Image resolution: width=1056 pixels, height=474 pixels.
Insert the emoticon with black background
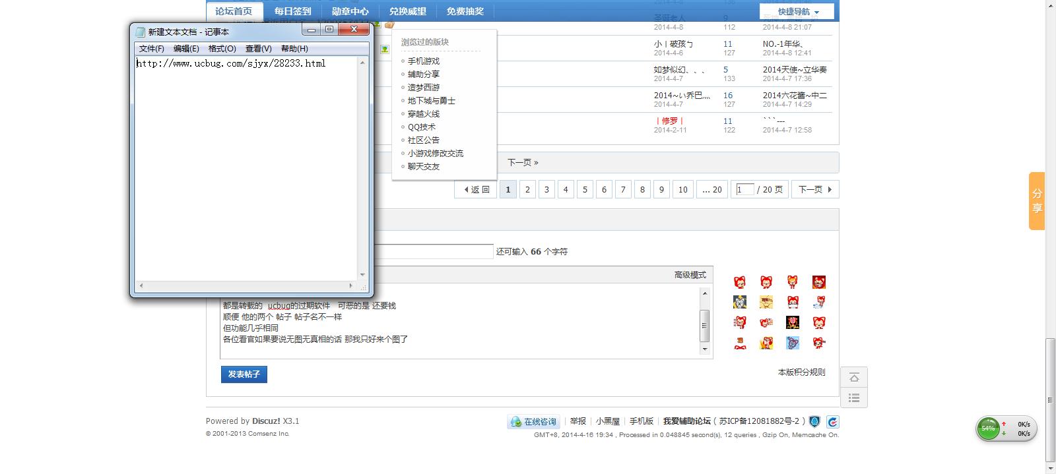pos(793,322)
